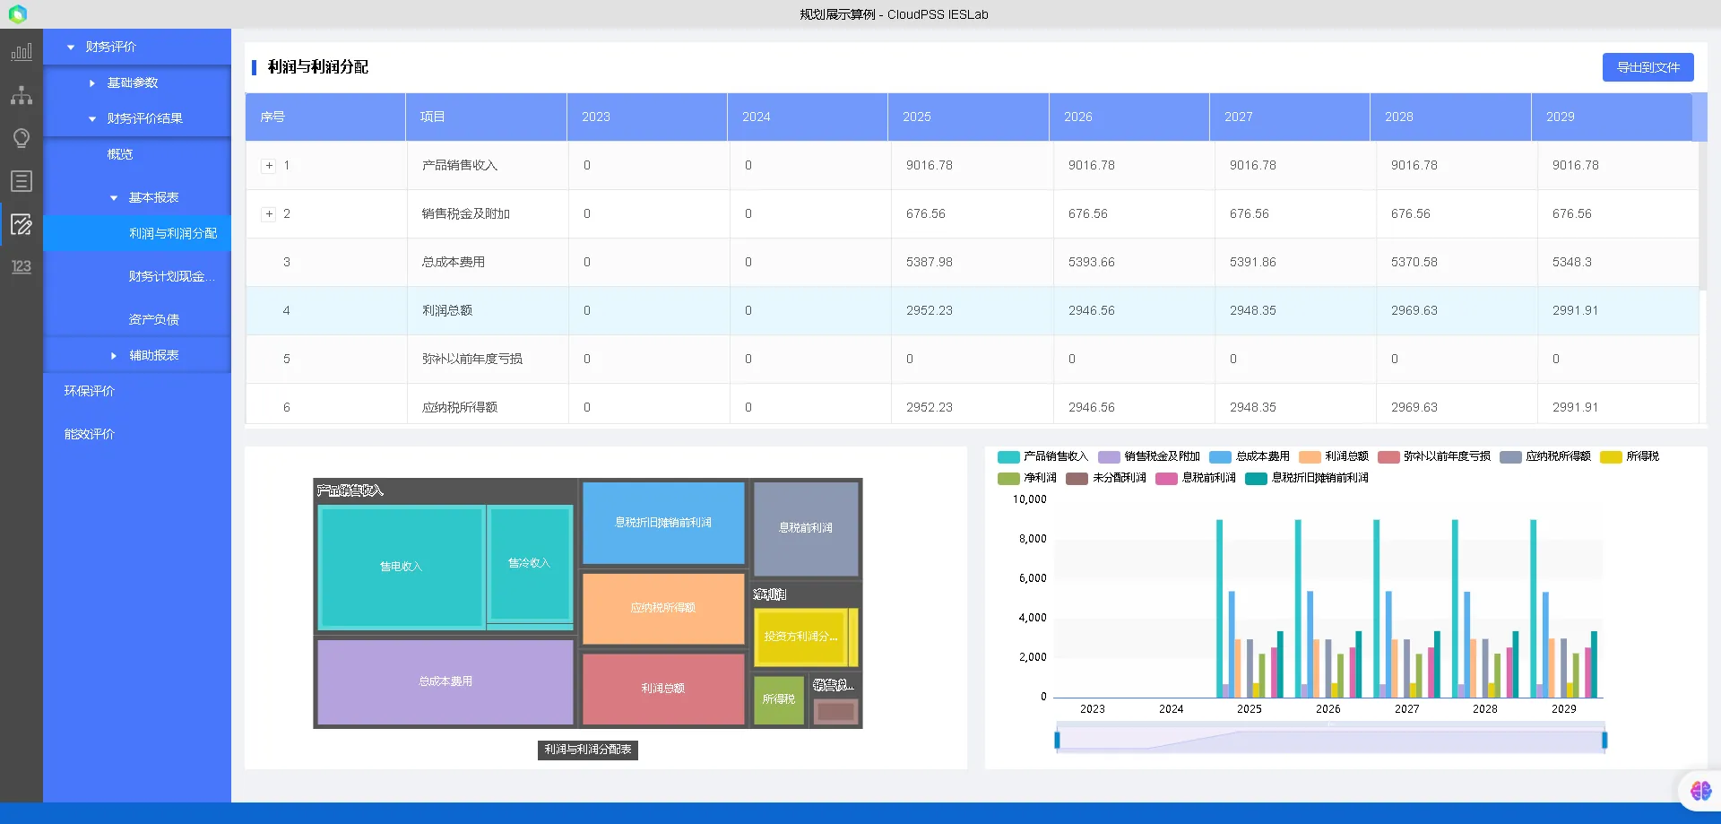Toggle 利润总额 legend series
The height and width of the screenshot is (824, 1721).
[1334, 456]
